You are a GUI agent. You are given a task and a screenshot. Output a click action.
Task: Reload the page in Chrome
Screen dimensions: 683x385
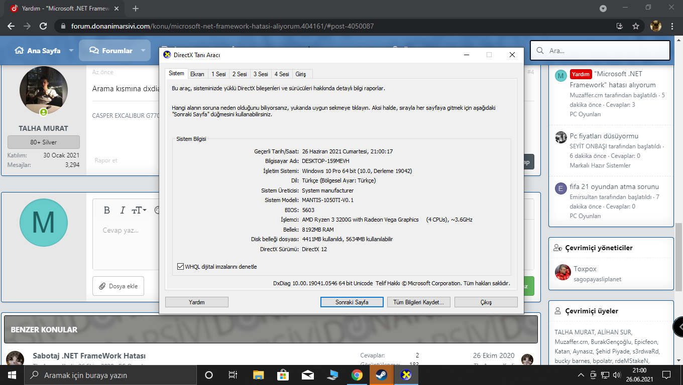[x=43, y=26]
